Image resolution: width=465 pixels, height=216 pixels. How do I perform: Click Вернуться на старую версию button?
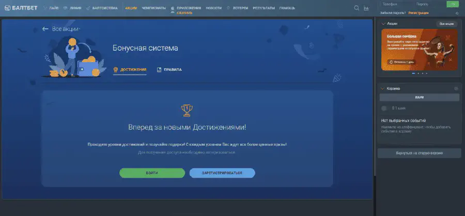420,153
